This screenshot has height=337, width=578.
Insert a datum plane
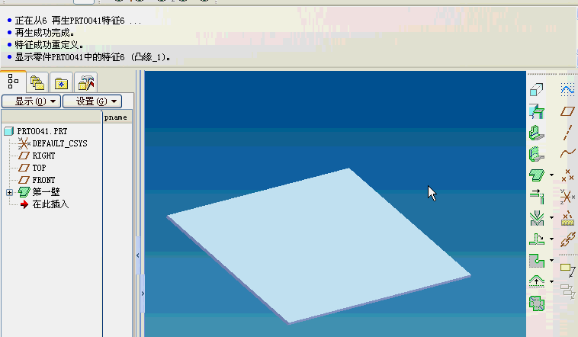(x=567, y=111)
